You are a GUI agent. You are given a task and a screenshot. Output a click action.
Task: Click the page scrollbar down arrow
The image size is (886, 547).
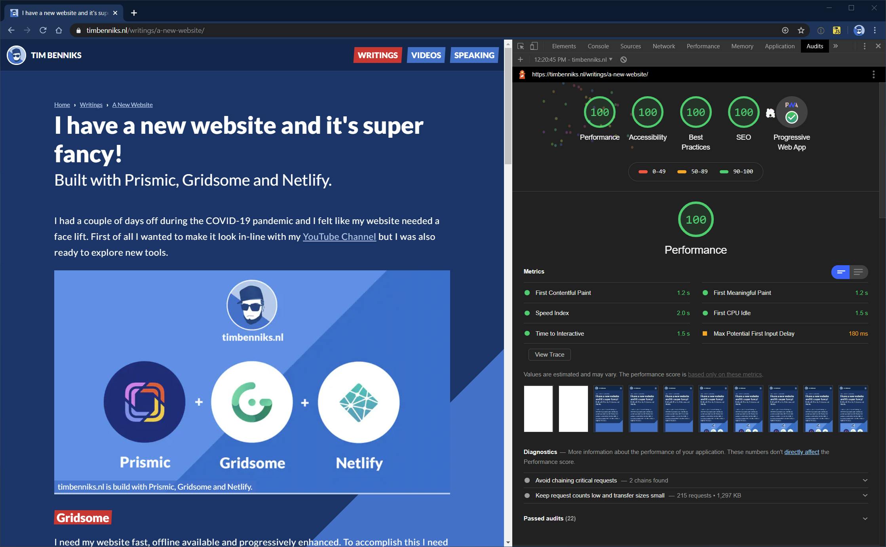[508, 543]
